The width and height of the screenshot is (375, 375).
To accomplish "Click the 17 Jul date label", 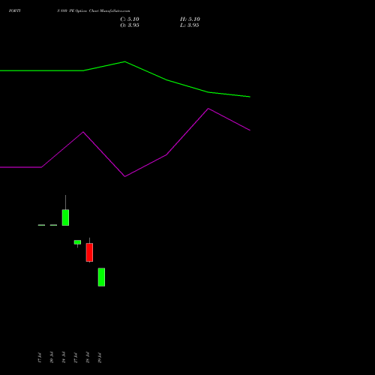I will click(x=40, y=358).
